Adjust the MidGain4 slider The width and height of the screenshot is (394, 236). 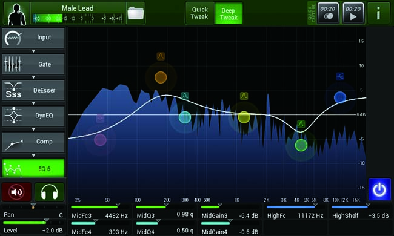coord(230,223)
